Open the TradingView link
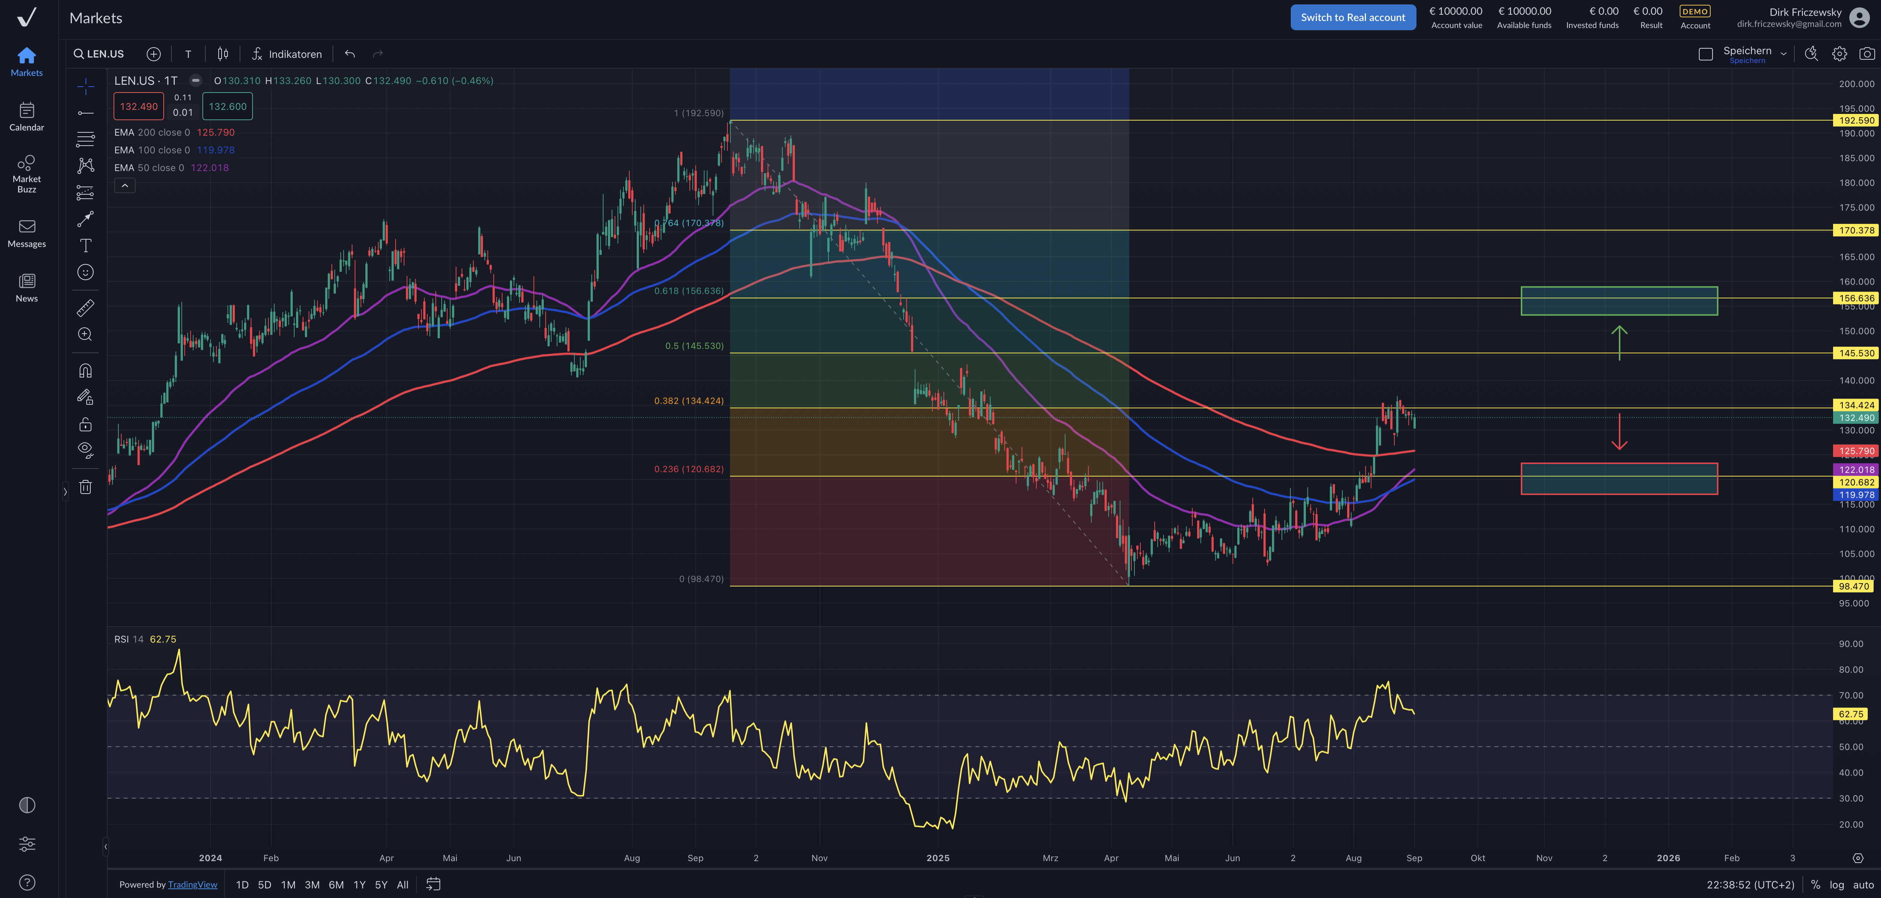This screenshot has width=1881, height=898. [192, 884]
